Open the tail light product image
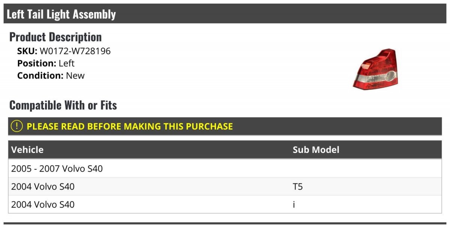This screenshot has height=228, width=450. (x=375, y=68)
